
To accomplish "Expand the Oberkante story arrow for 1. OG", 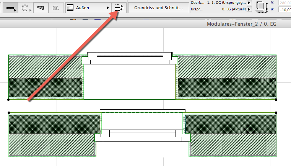I will 249,2.
